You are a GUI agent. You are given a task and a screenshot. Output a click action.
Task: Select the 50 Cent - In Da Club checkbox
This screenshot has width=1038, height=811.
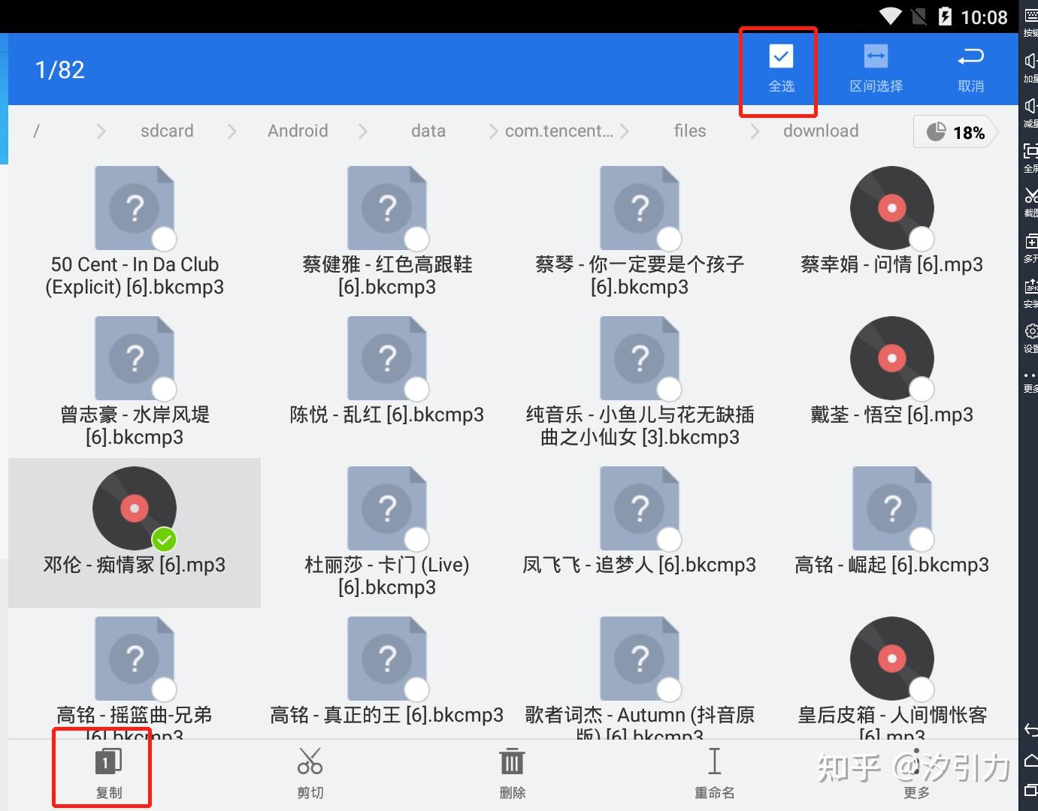(164, 239)
